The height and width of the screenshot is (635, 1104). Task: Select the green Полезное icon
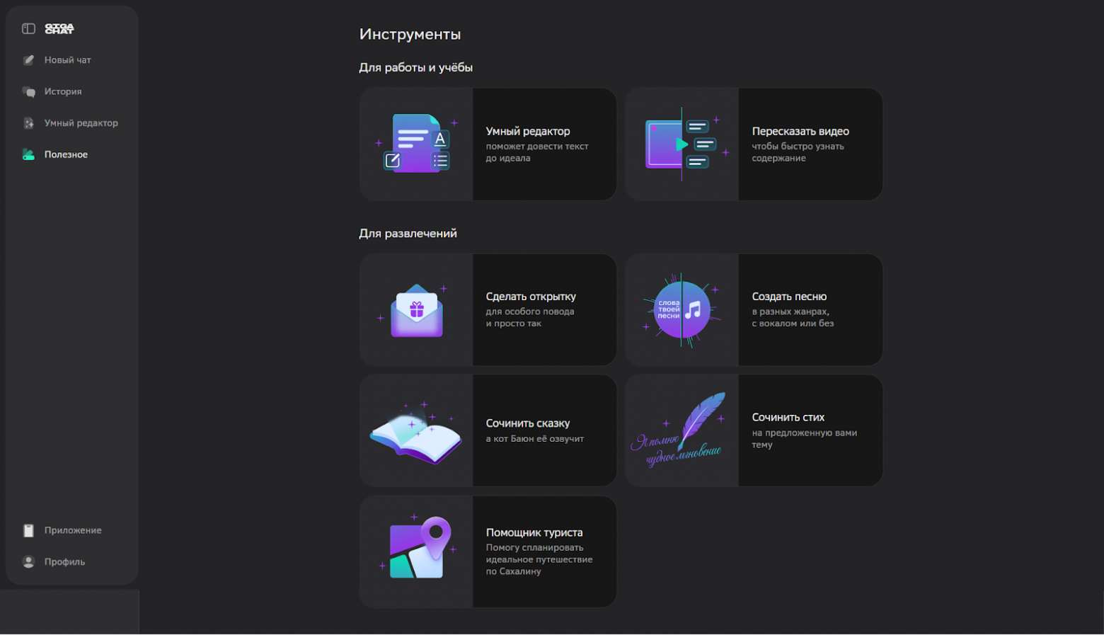pos(28,154)
